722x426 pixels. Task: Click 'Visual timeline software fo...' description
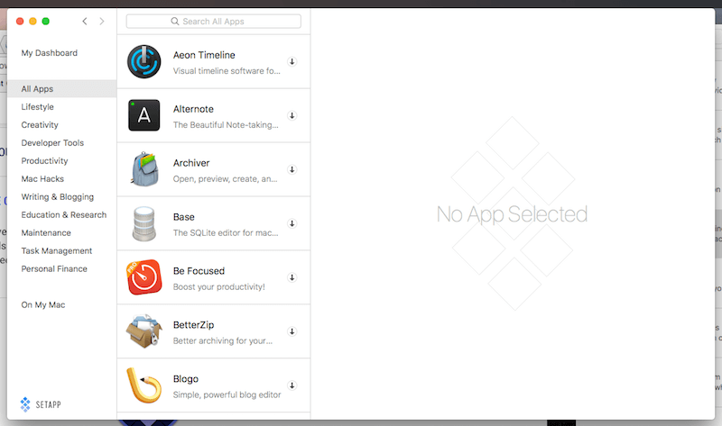tap(227, 71)
